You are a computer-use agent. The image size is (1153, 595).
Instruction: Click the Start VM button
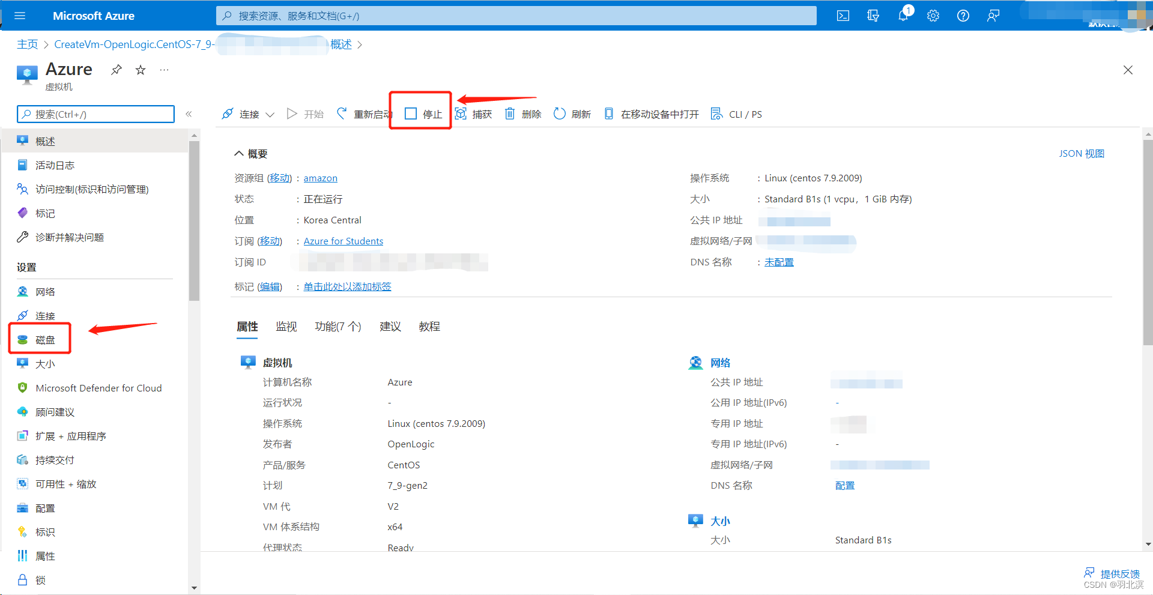[305, 114]
